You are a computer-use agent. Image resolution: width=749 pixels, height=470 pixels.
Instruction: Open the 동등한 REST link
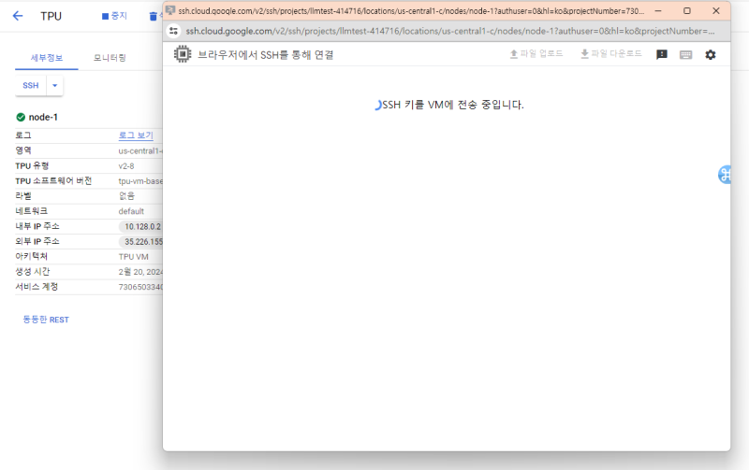coord(46,320)
